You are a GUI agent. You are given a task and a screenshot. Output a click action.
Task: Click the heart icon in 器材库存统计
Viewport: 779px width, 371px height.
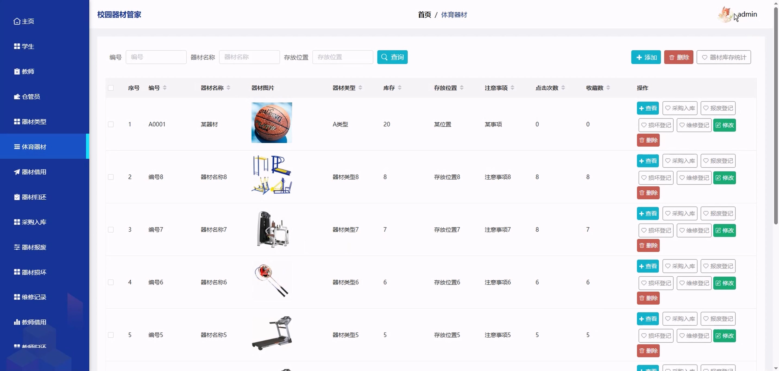pyautogui.click(x=705, y=57)
